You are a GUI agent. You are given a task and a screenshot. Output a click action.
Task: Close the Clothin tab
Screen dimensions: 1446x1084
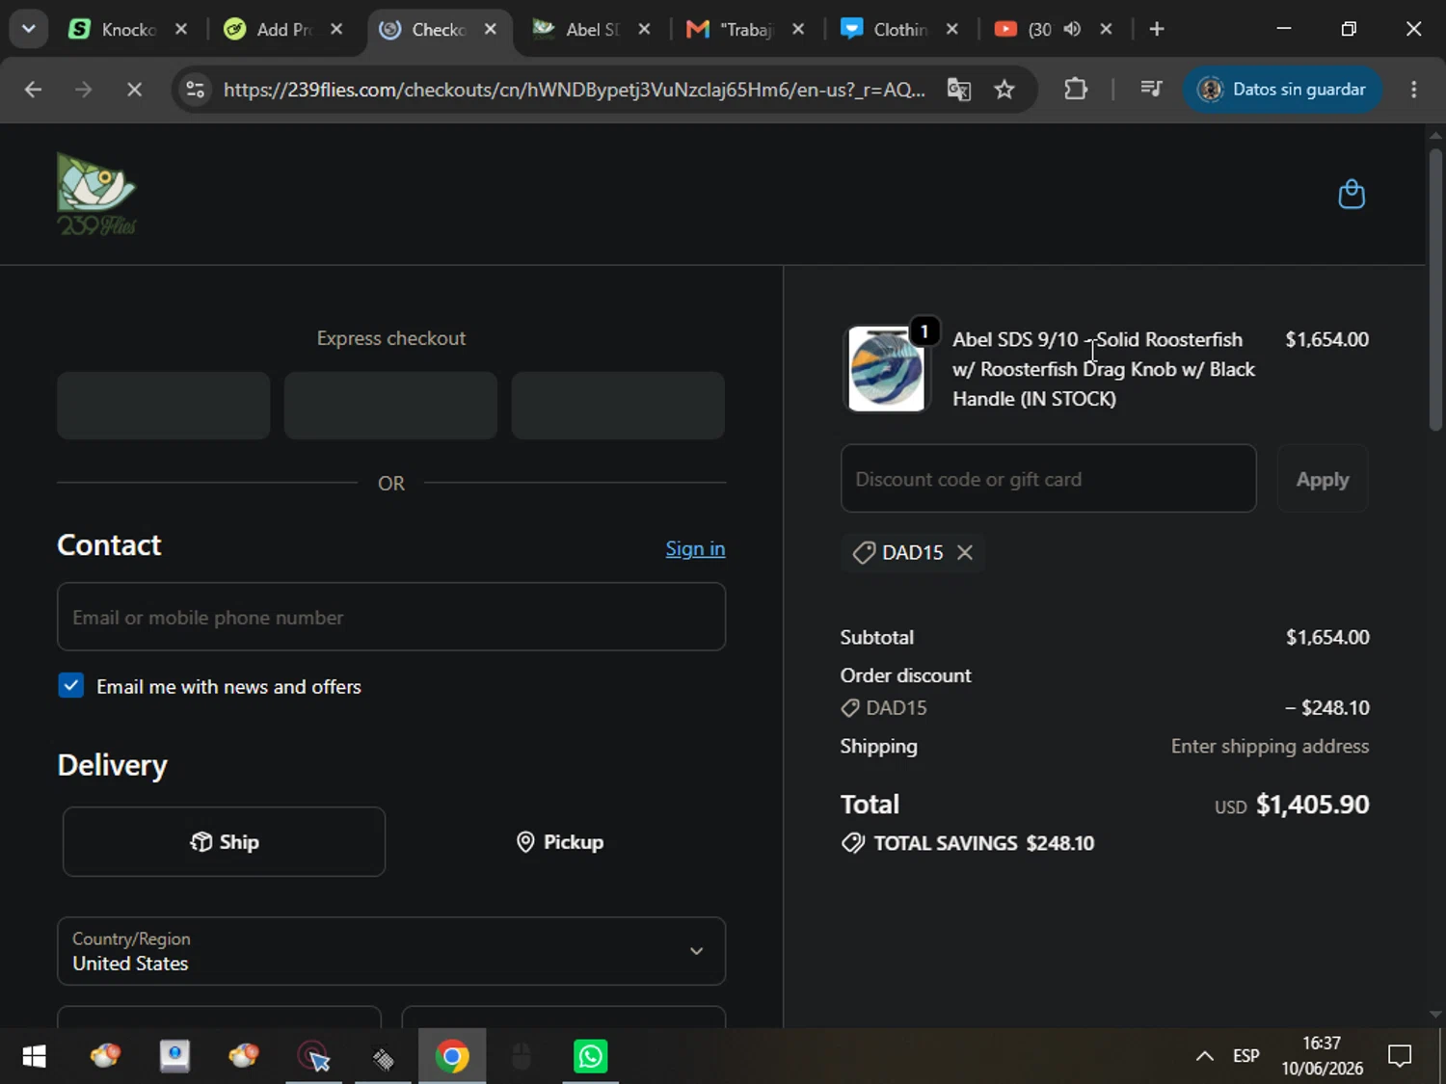pos(952,29)
